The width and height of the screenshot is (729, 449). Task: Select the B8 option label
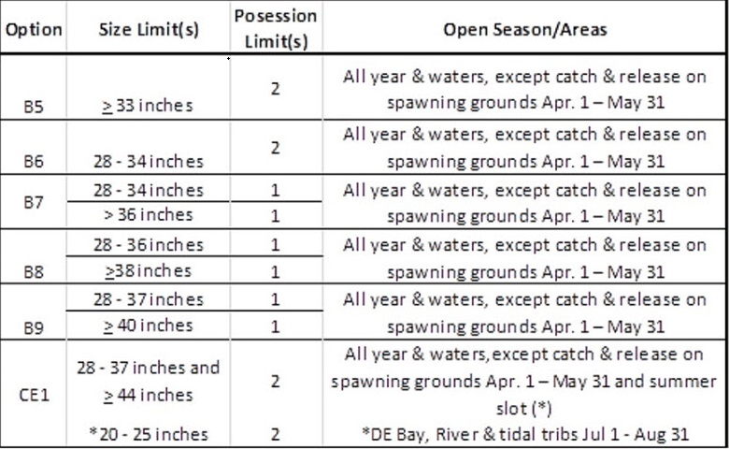click(34, 271)
